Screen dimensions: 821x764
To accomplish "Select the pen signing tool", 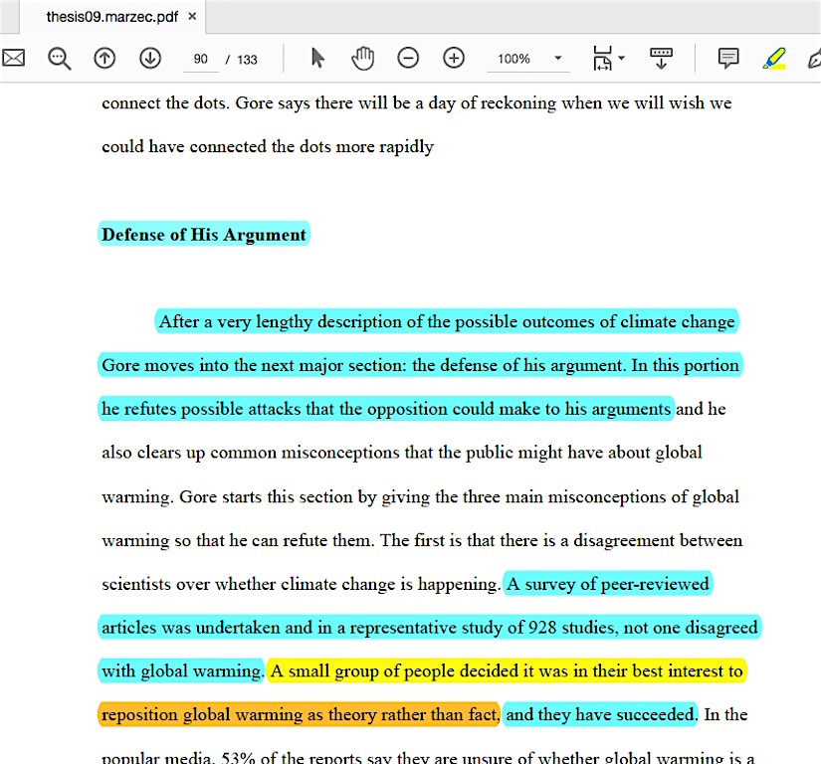I will click(814, 59).
